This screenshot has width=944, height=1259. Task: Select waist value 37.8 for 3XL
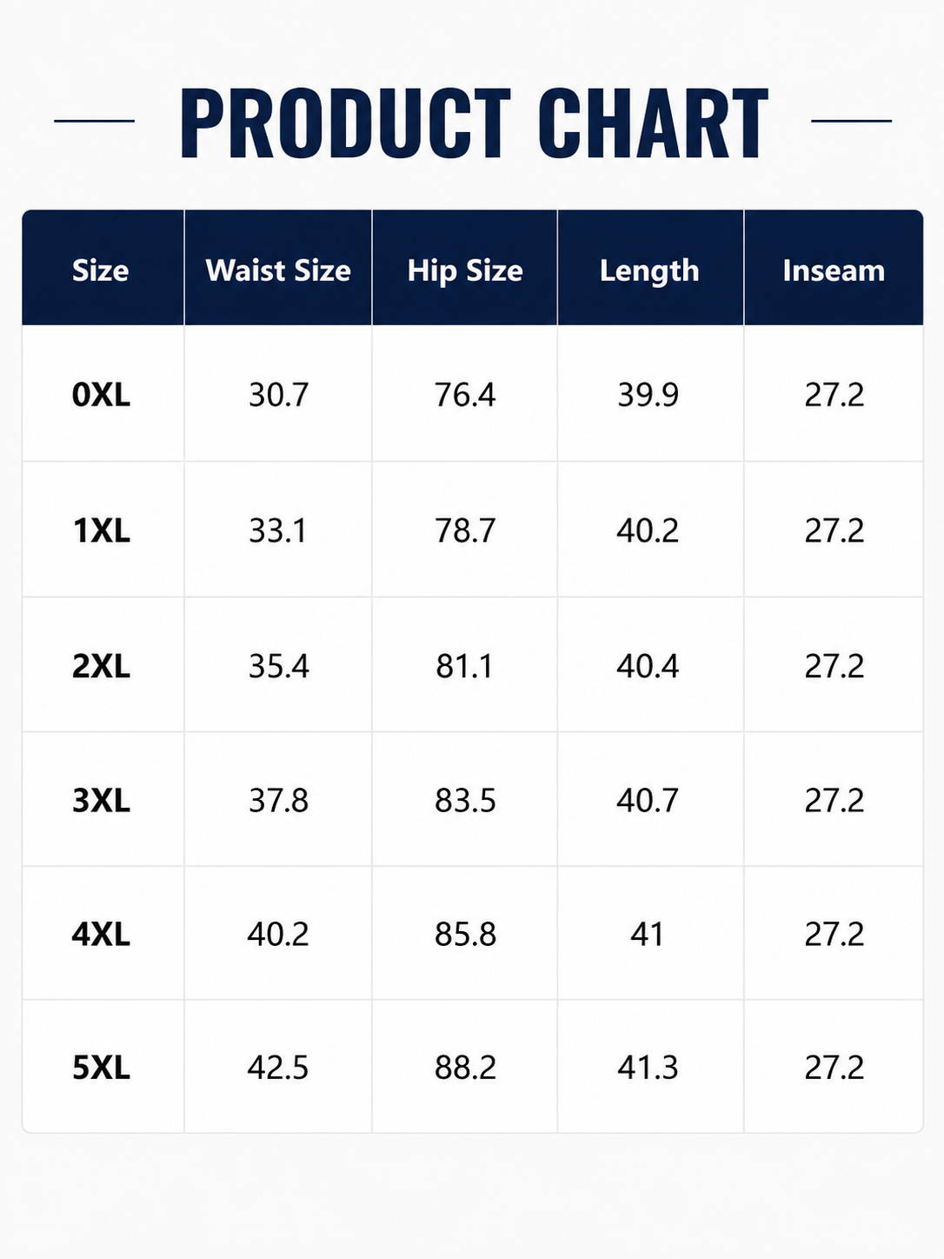(278, 800)
